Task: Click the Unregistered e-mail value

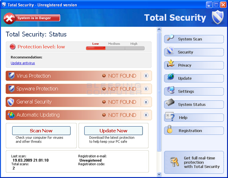Action: click(91, 160)
